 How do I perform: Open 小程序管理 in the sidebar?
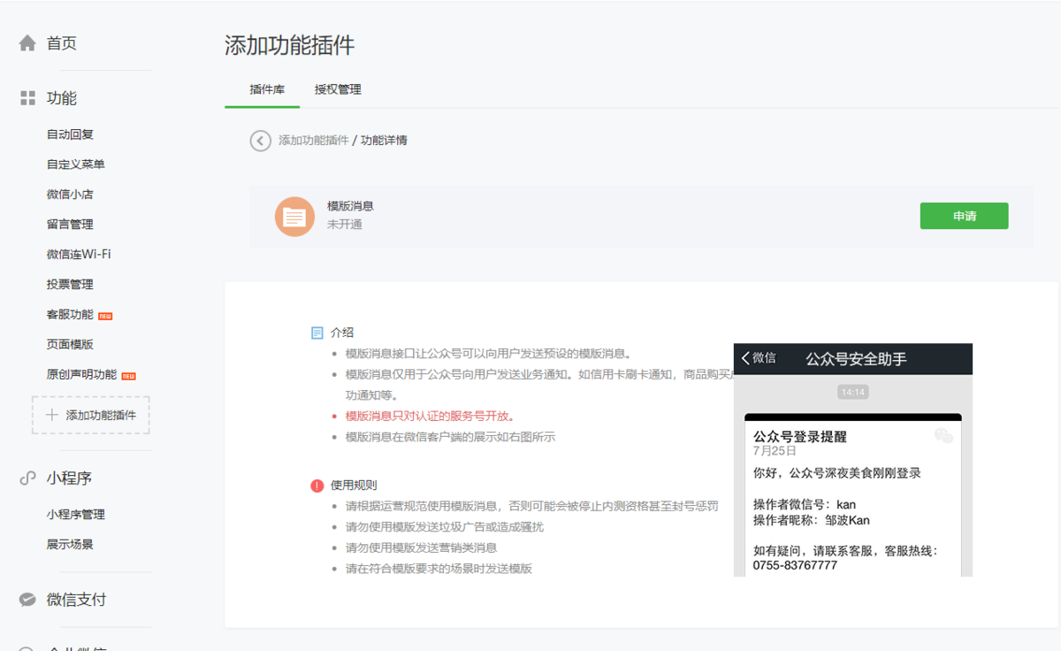click(x=76, y=515)
